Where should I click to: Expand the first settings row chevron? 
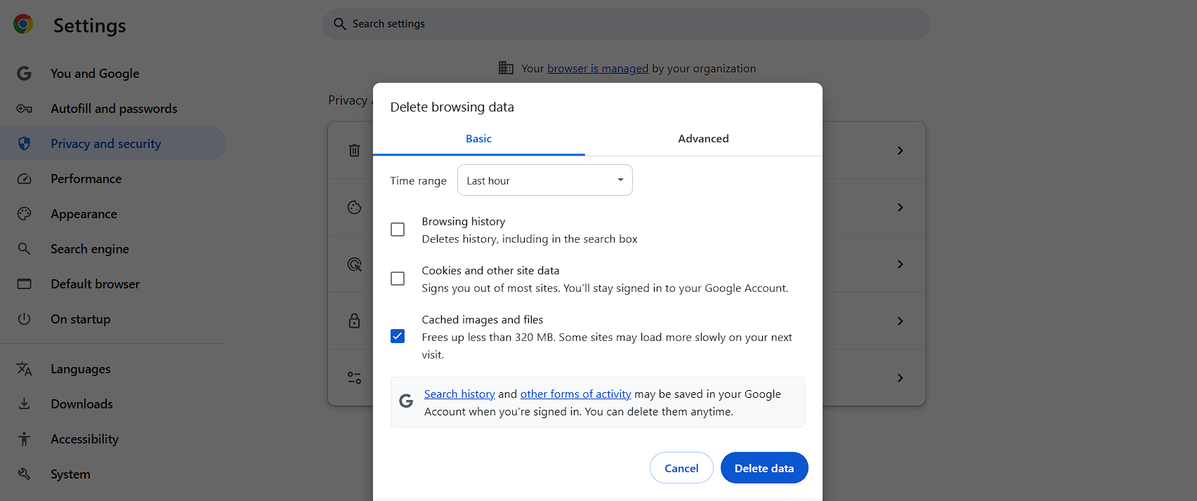[x=900, y=151]
